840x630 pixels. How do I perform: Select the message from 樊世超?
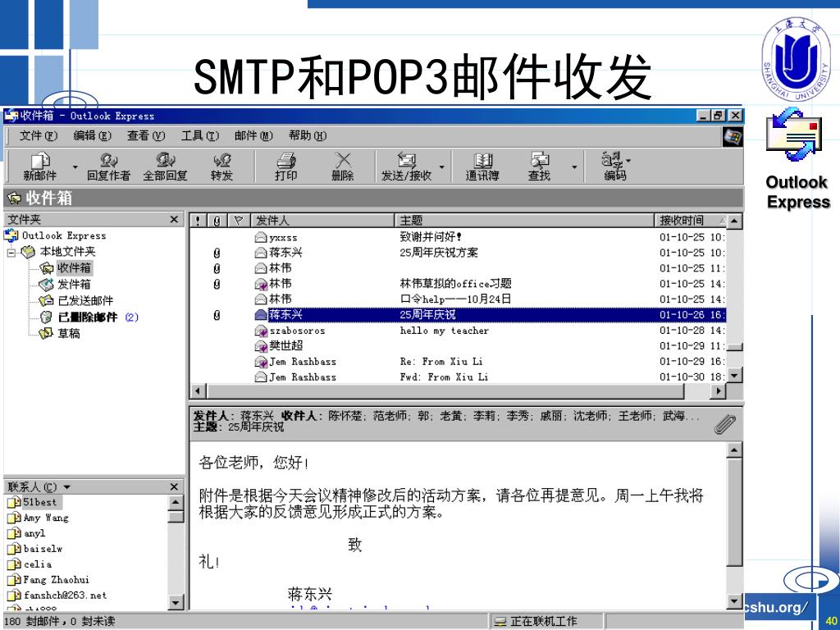[458, 346]
